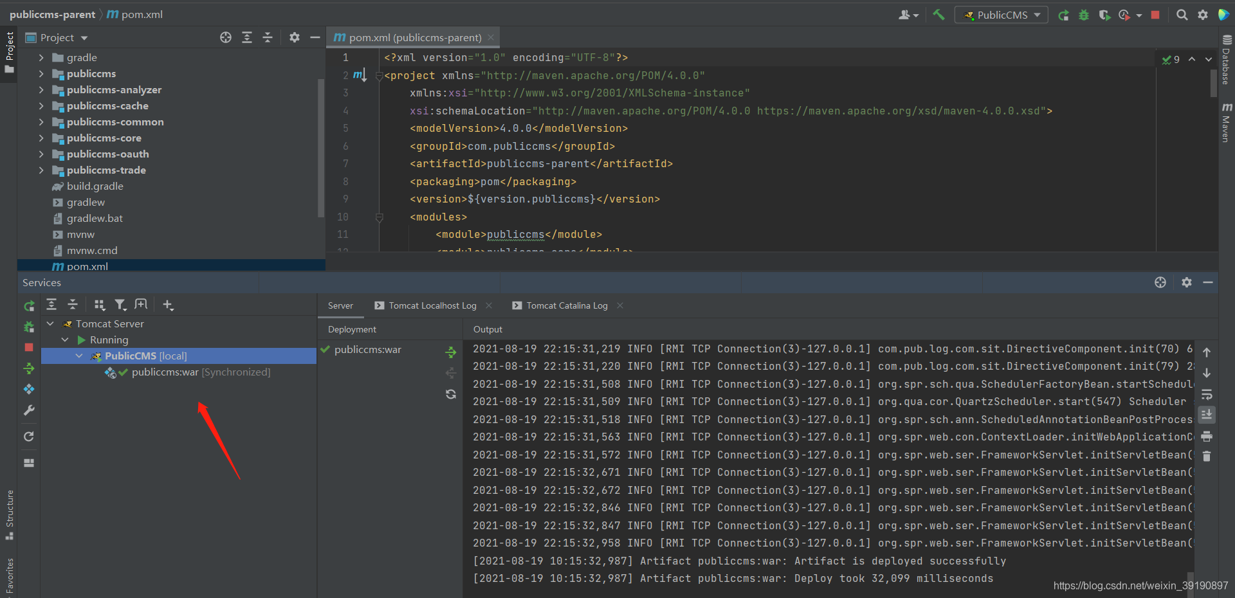Screen dimensions: 1235x598
Task: Close the Tomcat Localhost Log tab
Action: 489,305
